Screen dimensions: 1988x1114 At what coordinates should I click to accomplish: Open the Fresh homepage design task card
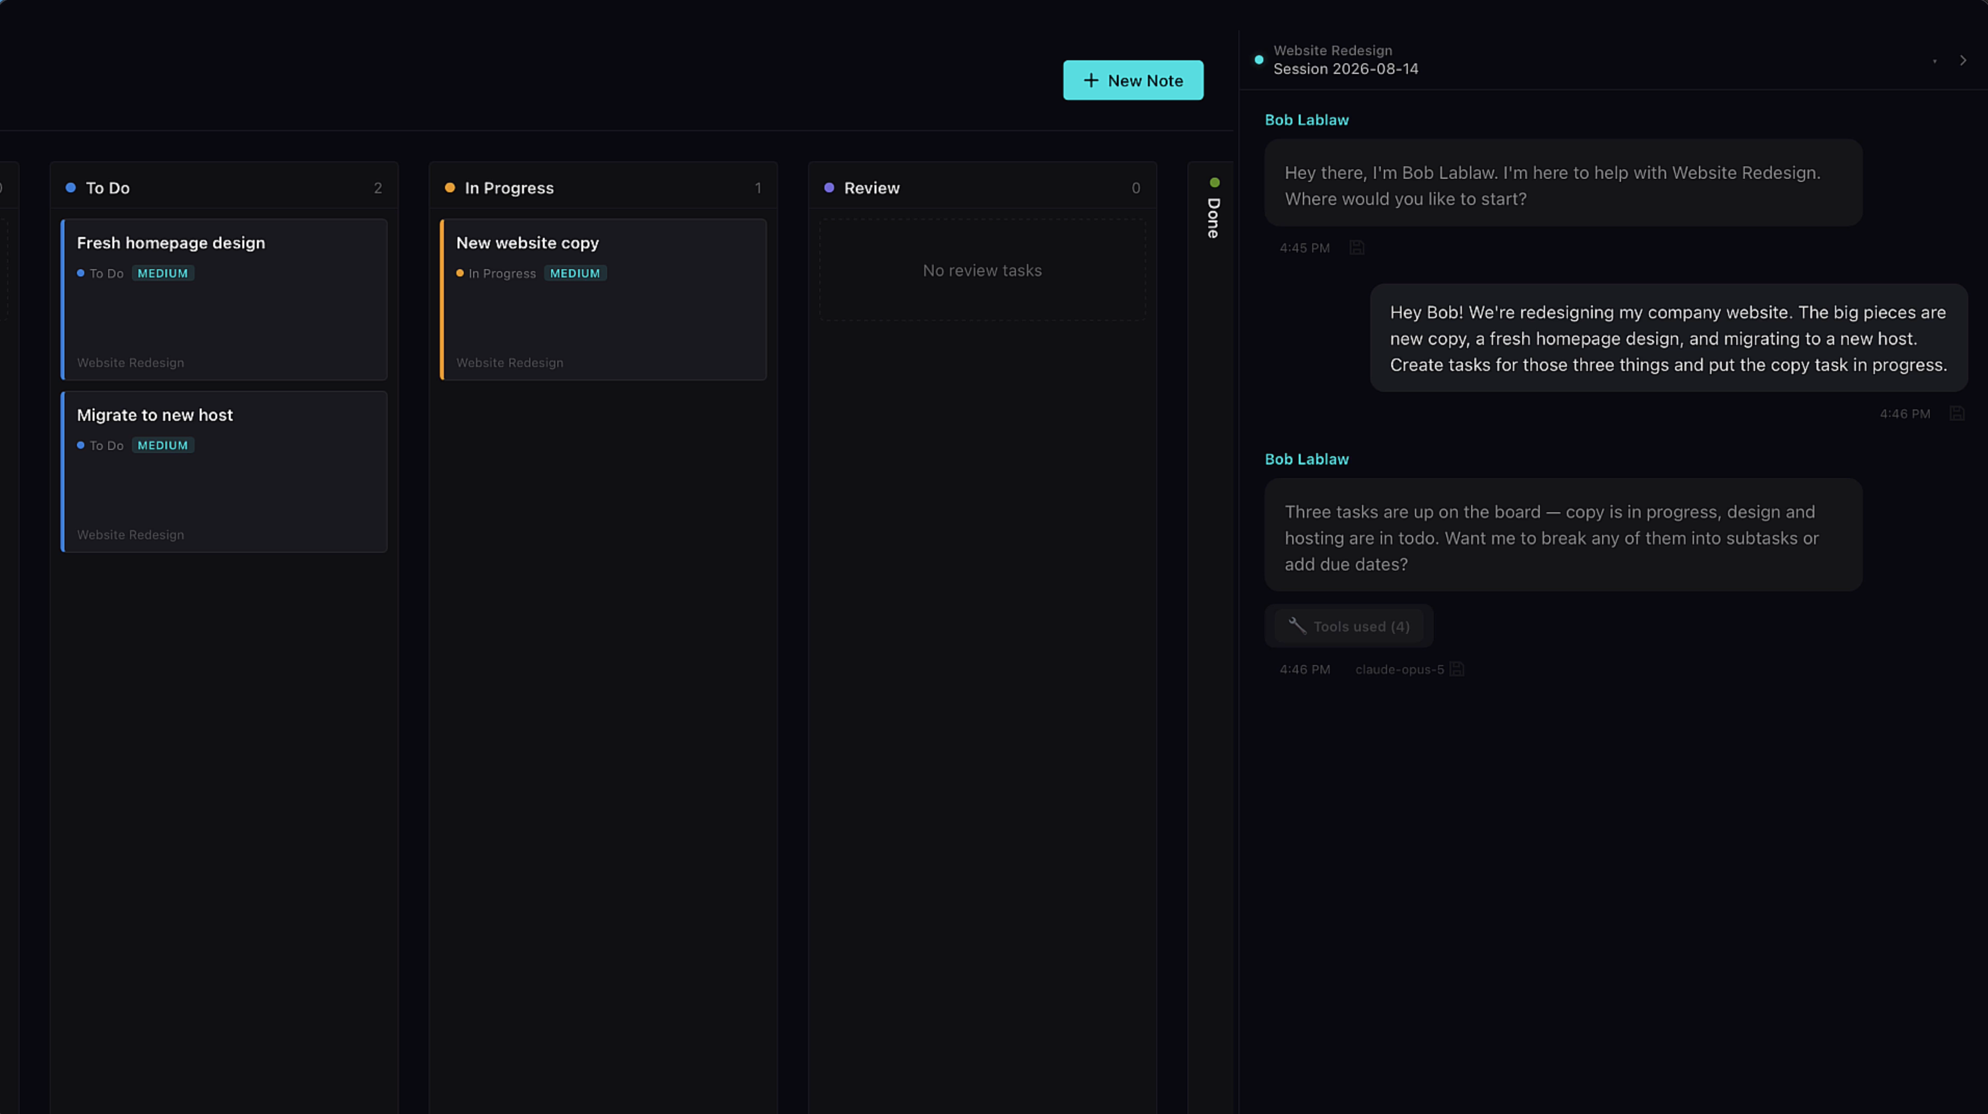[x=225, y=299]
